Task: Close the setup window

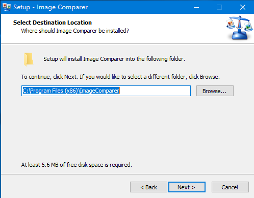Action: pyautogui.click(x=243, y=7)
